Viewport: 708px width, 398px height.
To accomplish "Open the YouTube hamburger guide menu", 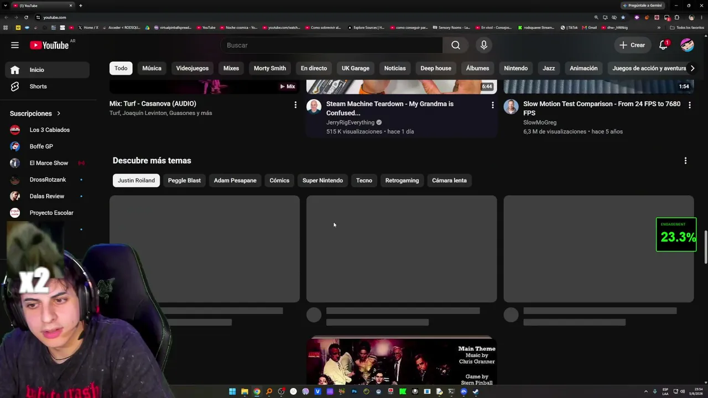I will pos(15,45).
